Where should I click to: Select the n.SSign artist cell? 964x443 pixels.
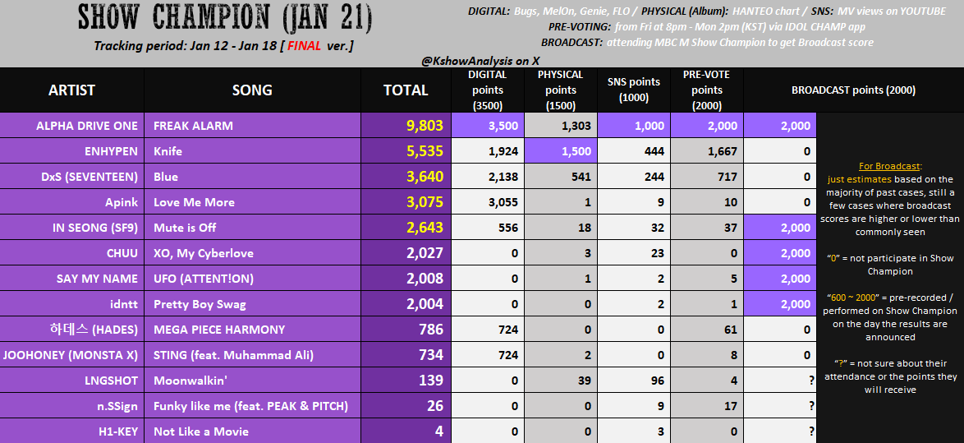click(72, 406)
